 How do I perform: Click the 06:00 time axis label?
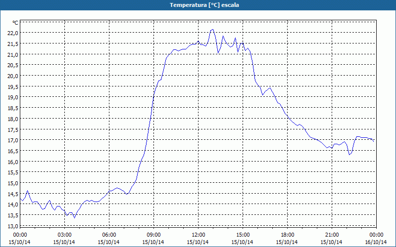coord(109,235)
